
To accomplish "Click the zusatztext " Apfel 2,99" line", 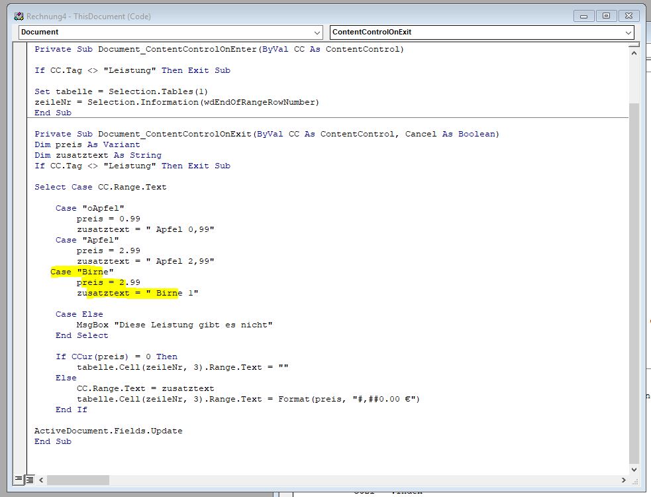I will click(x=145, y=261).
